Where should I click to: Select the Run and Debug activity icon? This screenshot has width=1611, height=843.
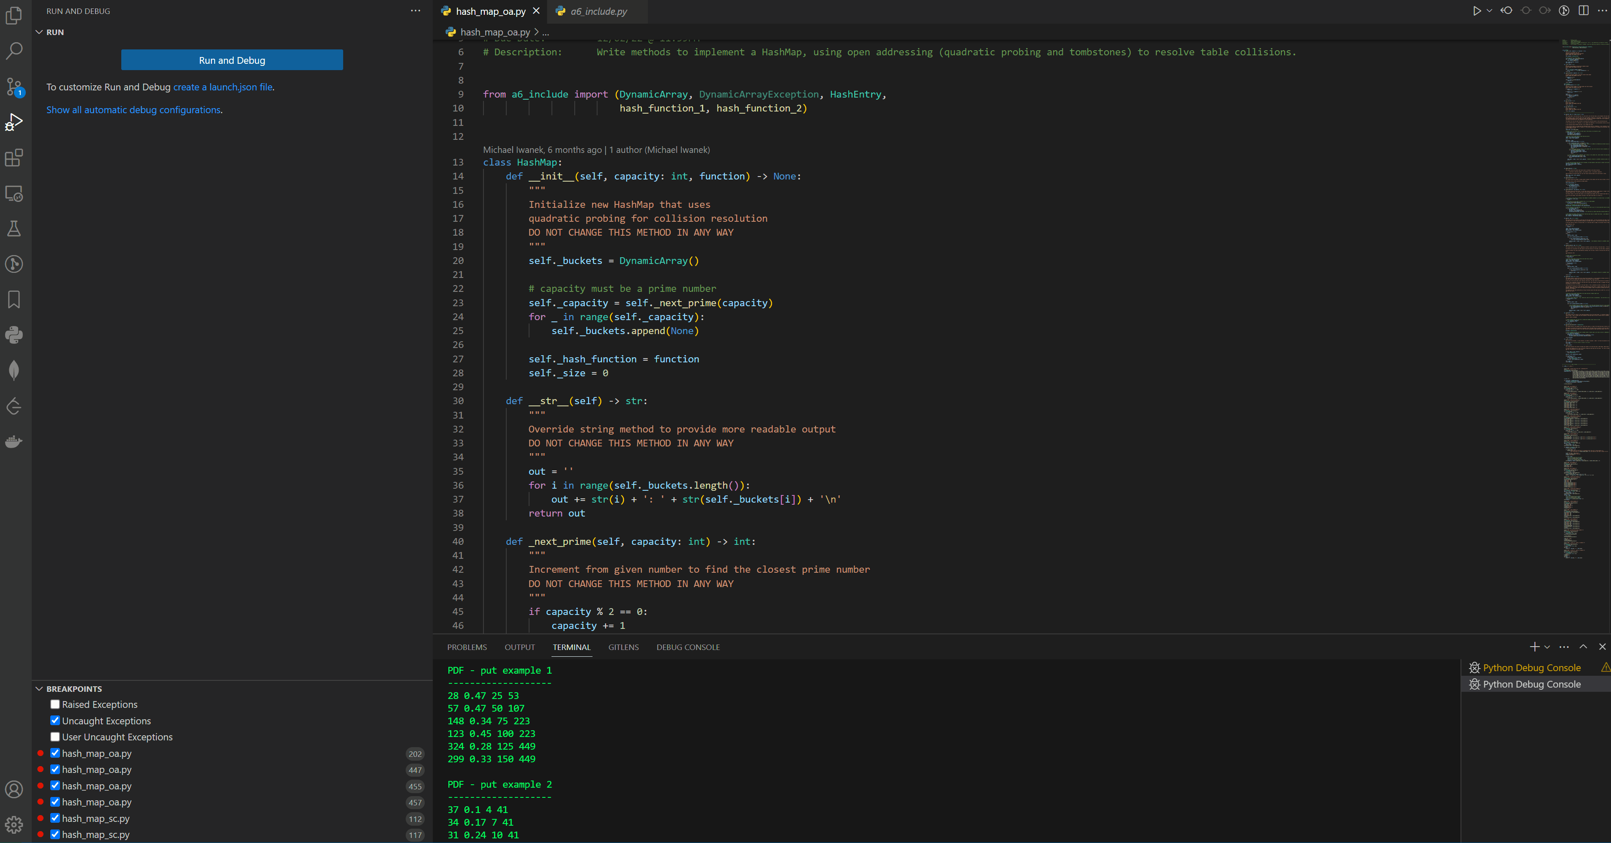tap(14, 122)
